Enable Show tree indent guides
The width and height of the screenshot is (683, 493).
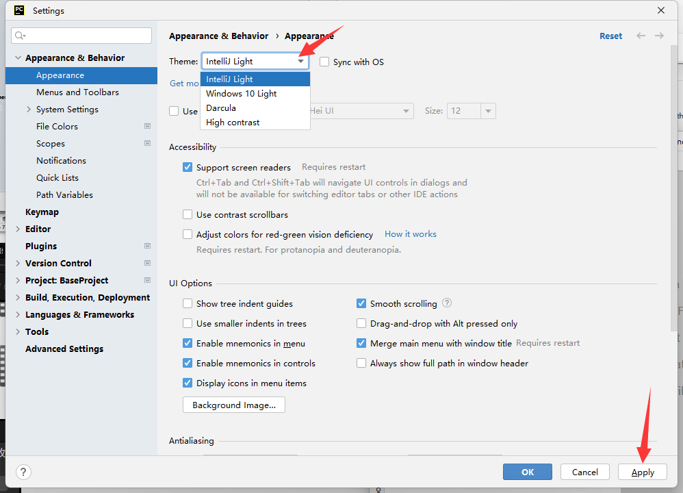pyautogui.click(x=188, y=303)
